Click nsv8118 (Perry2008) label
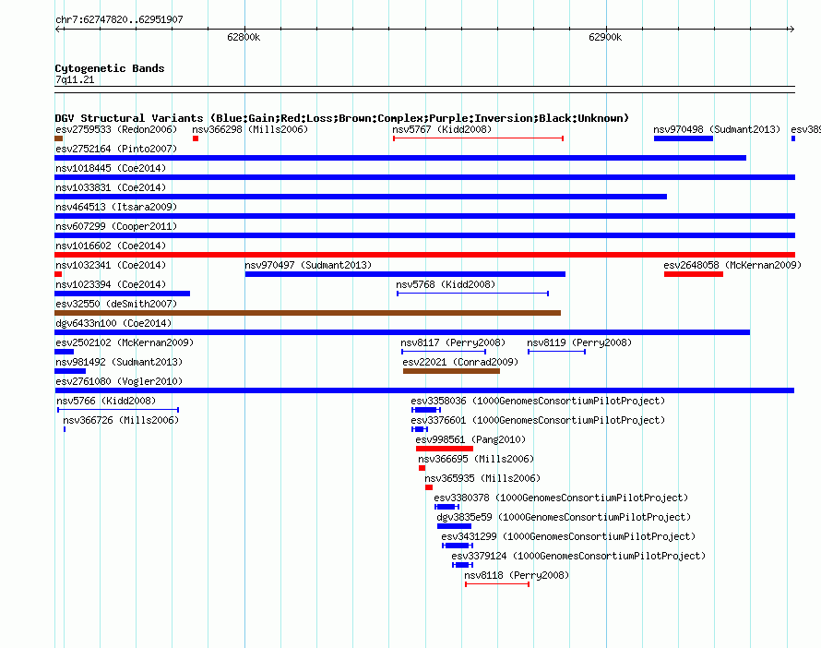Screen dimensions: 821x648 517,575
